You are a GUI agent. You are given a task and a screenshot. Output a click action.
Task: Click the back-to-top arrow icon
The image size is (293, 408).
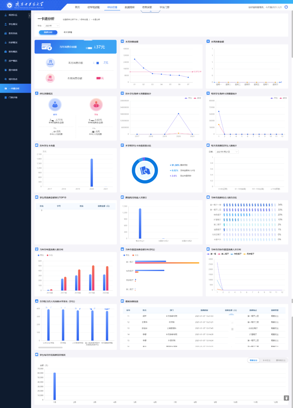pos(286,398)
